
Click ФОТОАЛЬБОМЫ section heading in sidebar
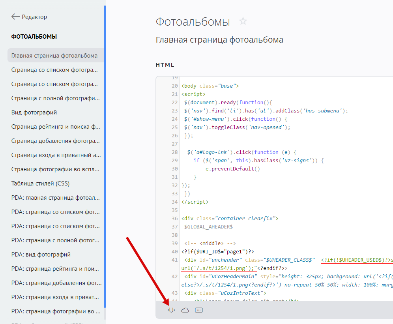click(x=34, y=37)
